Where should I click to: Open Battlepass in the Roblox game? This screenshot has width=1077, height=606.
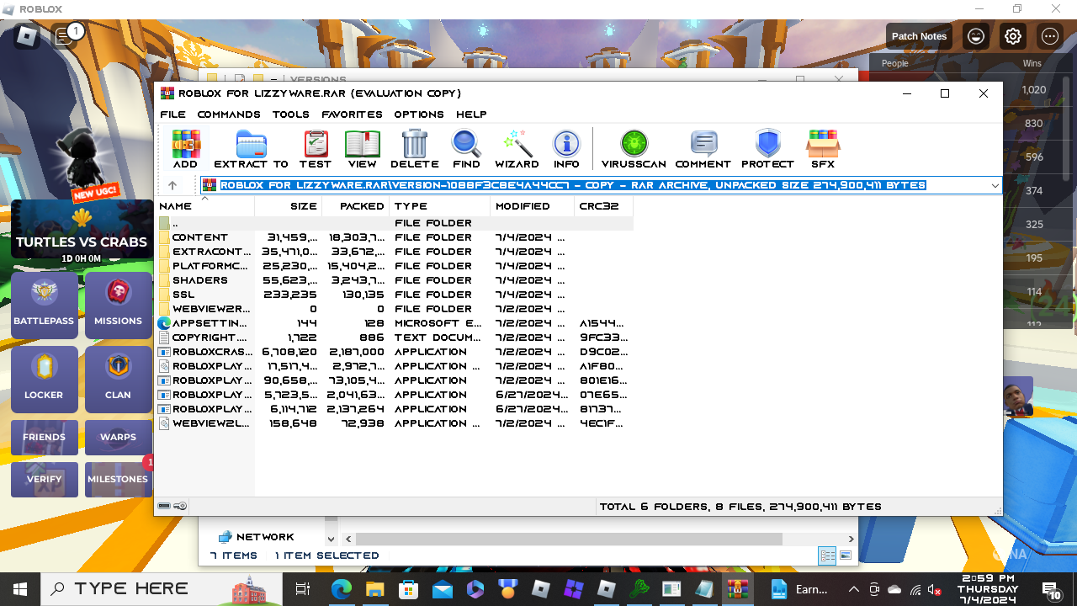44,306
